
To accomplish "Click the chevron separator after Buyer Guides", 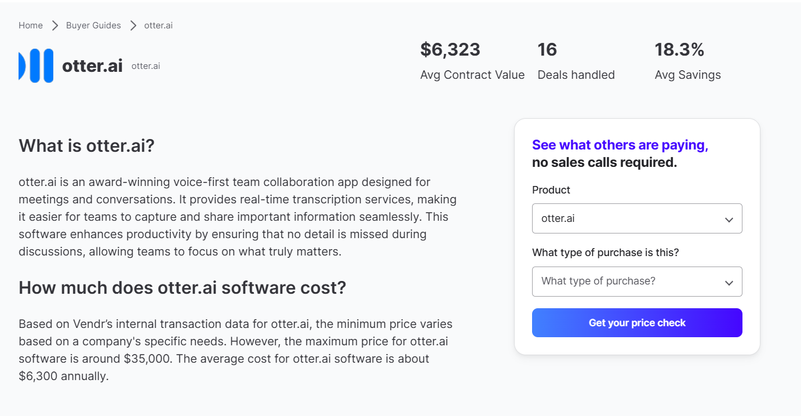I will point(133,25).
